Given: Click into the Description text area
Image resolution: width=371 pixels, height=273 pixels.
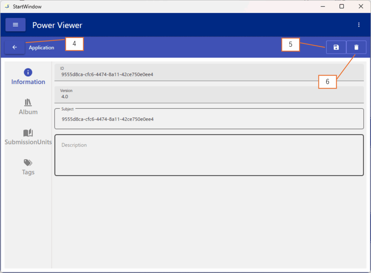Looking at the screenshot, I should [x=209, y=155].
